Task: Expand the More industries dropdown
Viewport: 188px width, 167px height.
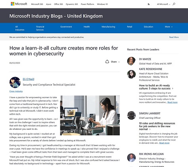Action: click(169, 27)
